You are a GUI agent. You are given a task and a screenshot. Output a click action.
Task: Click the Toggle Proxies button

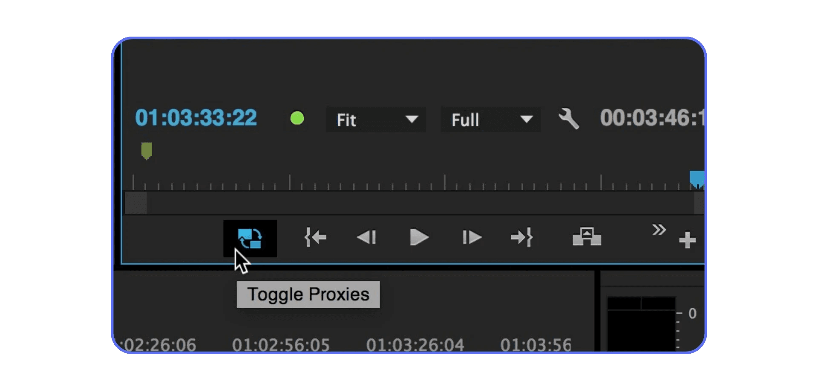[x=250, y=238]
